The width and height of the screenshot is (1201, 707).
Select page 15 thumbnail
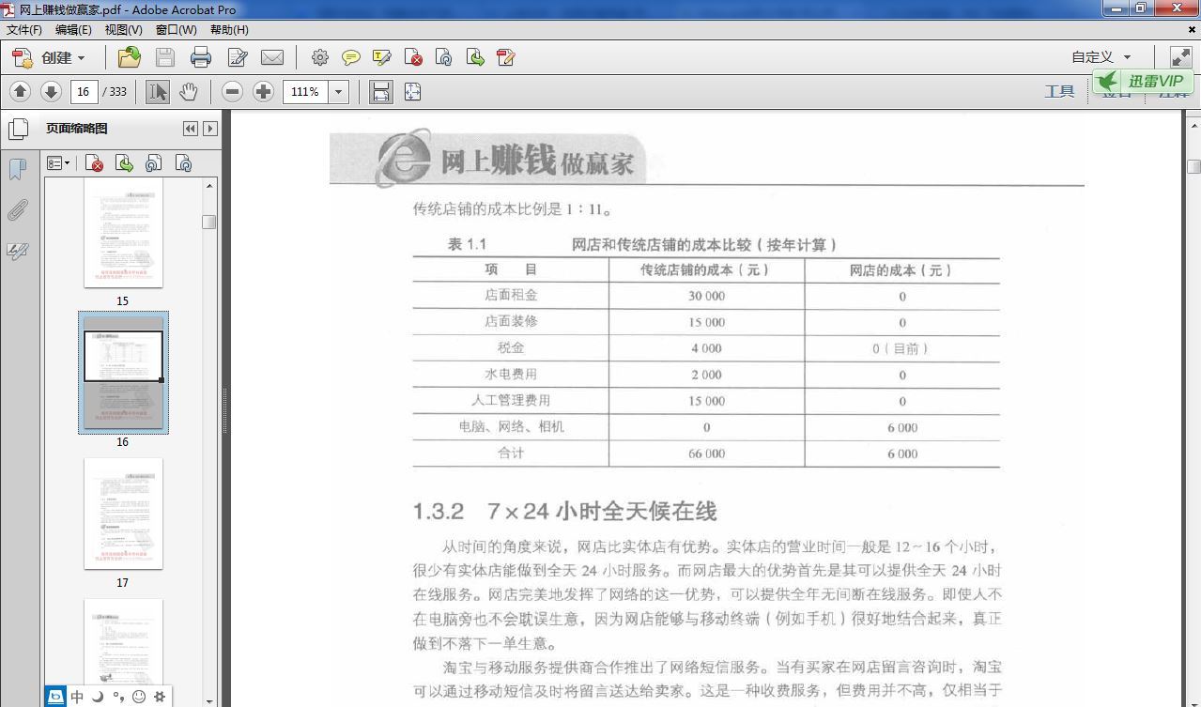point(123,233)
